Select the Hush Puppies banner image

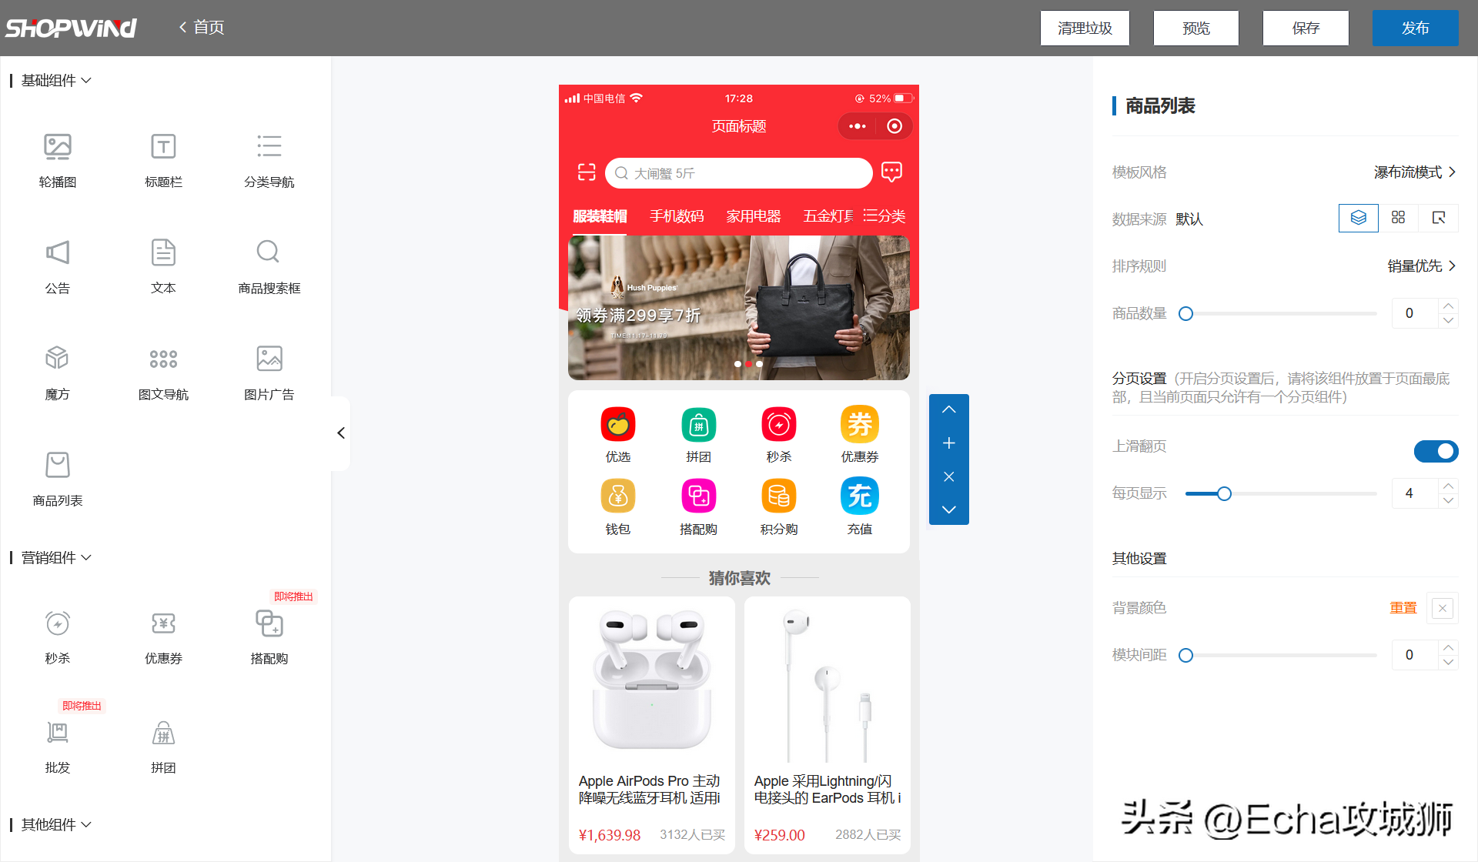click(739, 308)
